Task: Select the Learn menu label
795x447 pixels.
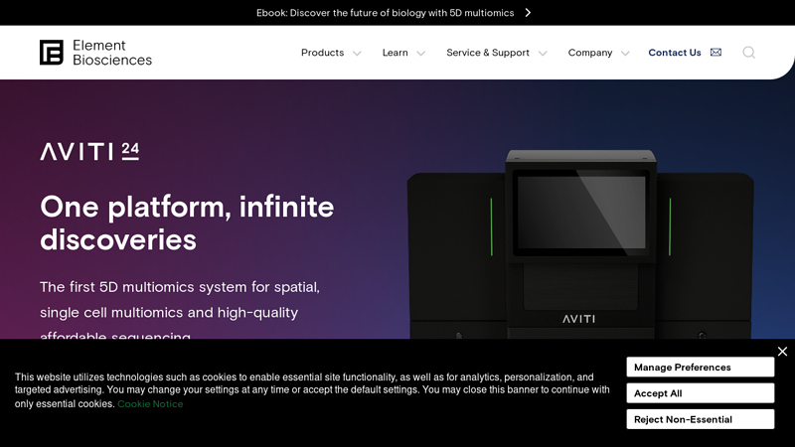Action: [395, 53]
